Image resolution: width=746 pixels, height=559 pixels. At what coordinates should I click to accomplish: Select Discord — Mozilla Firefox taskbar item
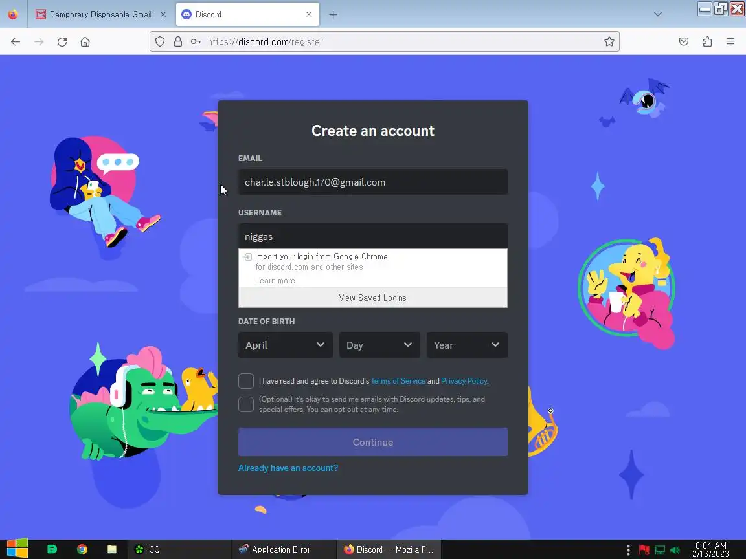point(389,549)
